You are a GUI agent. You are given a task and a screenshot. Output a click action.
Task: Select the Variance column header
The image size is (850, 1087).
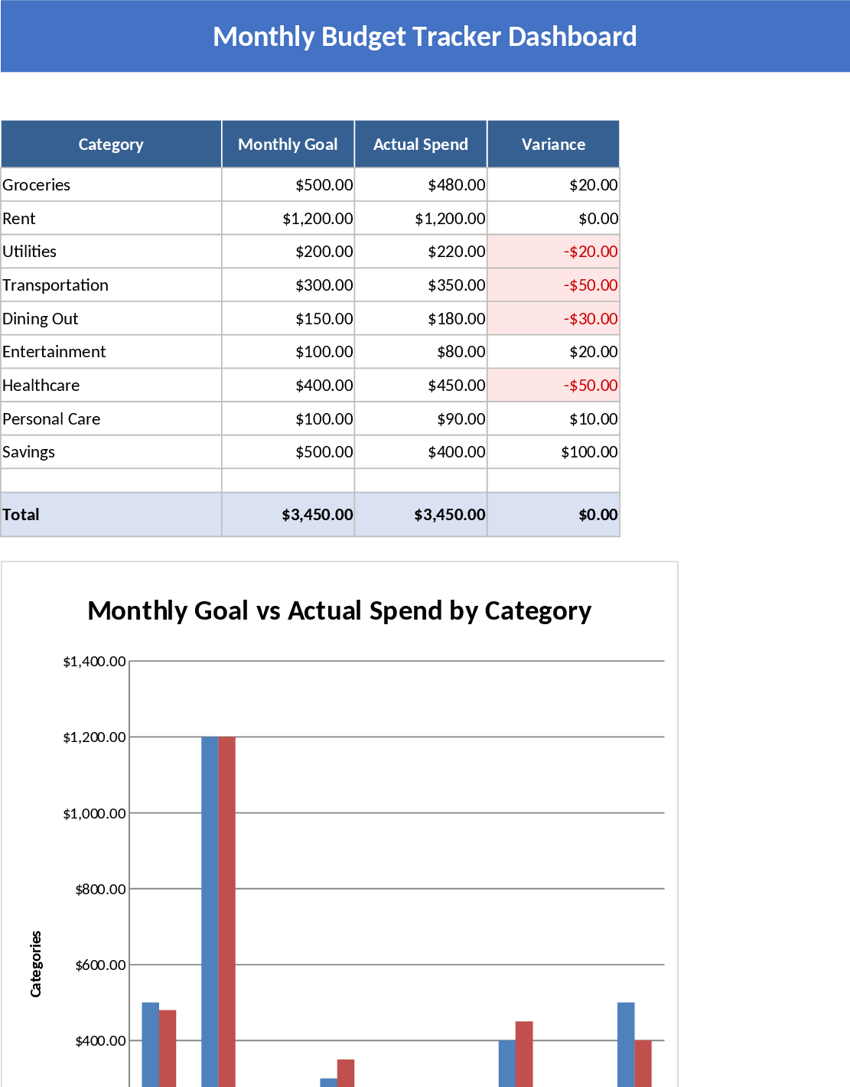tap(553, 144)
